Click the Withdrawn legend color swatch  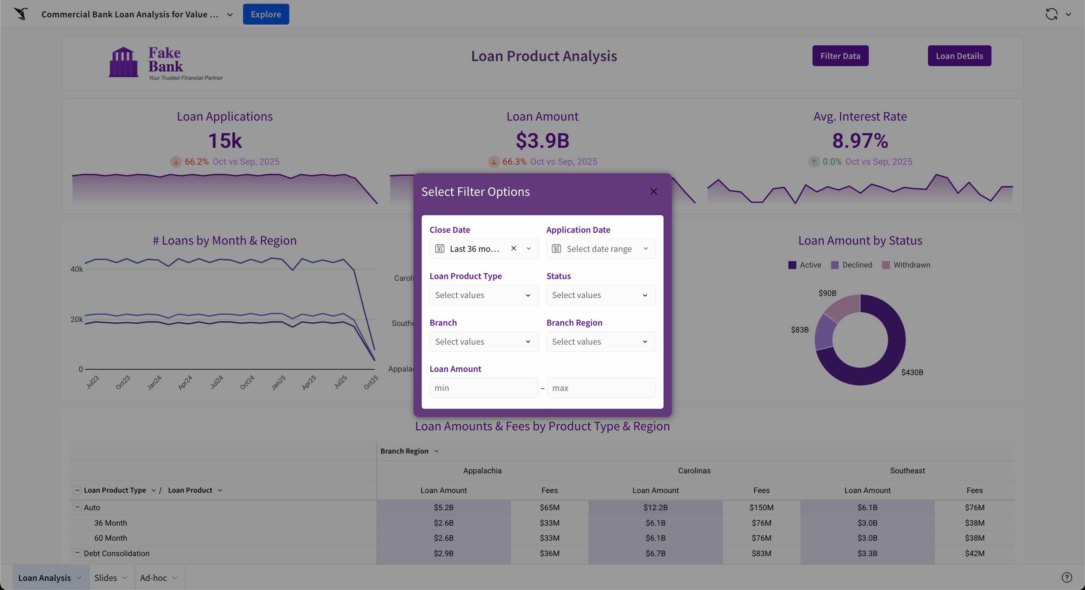point(886,265)
